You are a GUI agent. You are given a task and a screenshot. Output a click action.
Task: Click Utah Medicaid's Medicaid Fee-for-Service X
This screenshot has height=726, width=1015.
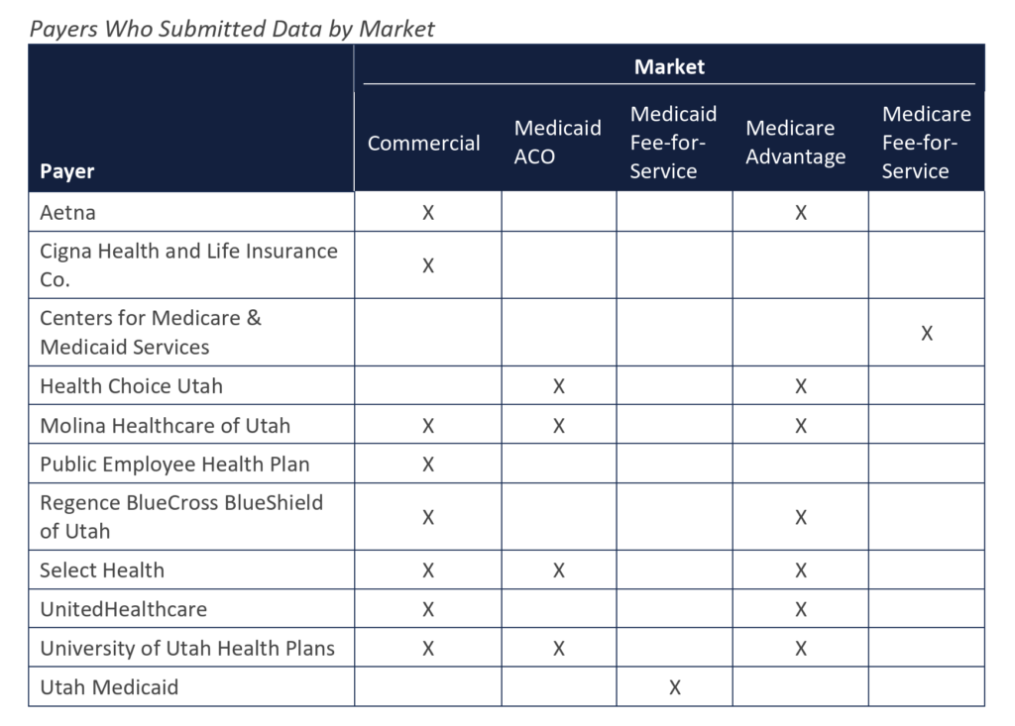(x=675, y=687)
